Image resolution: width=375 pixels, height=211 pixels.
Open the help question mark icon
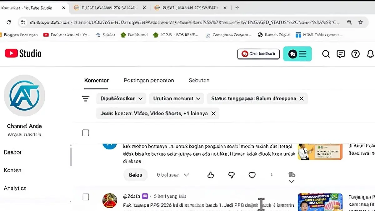pyautogui.click(x=356, y=54)
